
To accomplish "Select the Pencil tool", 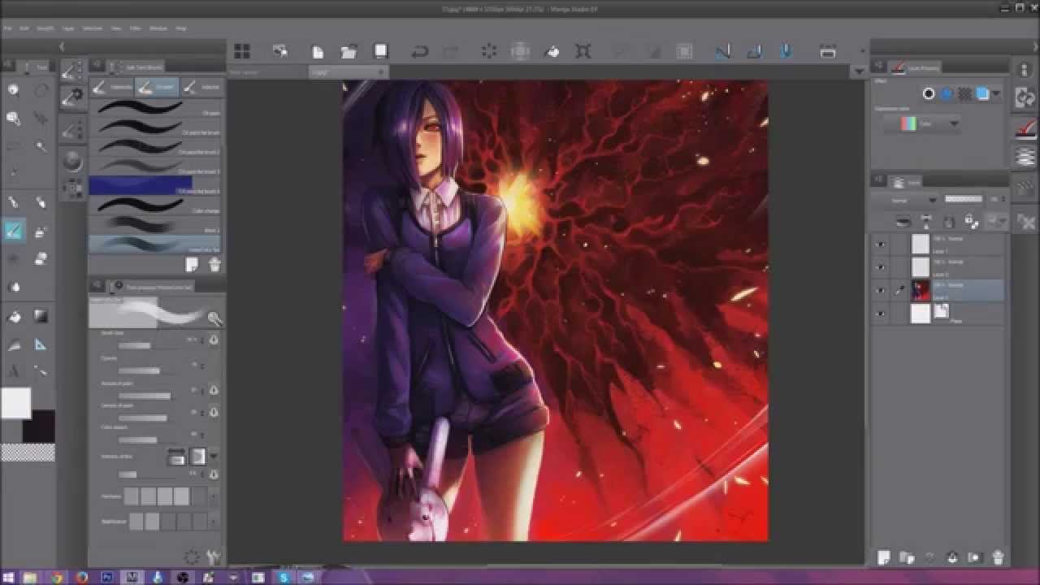I will coord(41,202).
